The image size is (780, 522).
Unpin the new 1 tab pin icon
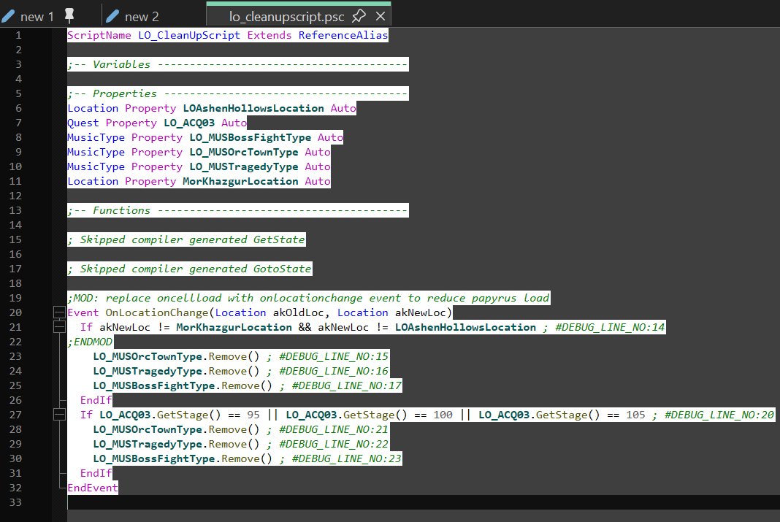coord(69,16)
